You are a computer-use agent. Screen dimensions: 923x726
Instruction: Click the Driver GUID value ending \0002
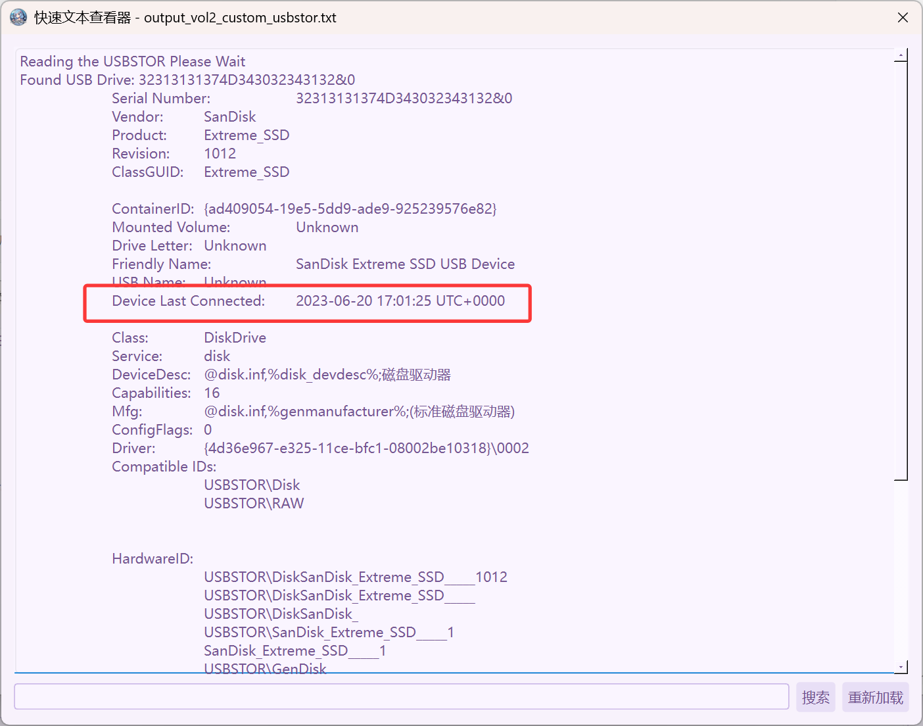pos(367,448)
